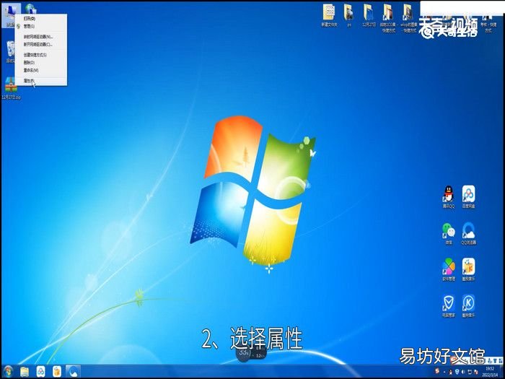
Task: Select the 腾讯QQ penguin shortcut
Action: (448, 196)
